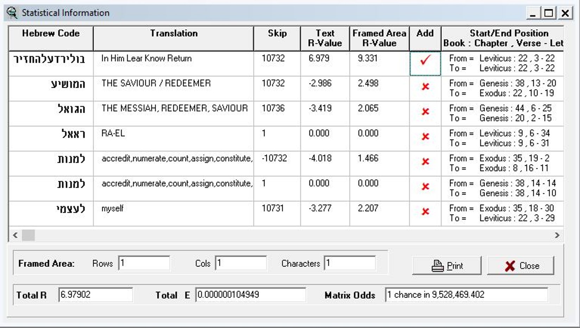The image size is (580, 328).
Task: Click the Text R-Value "6.979"
Action: click(319, 58)
